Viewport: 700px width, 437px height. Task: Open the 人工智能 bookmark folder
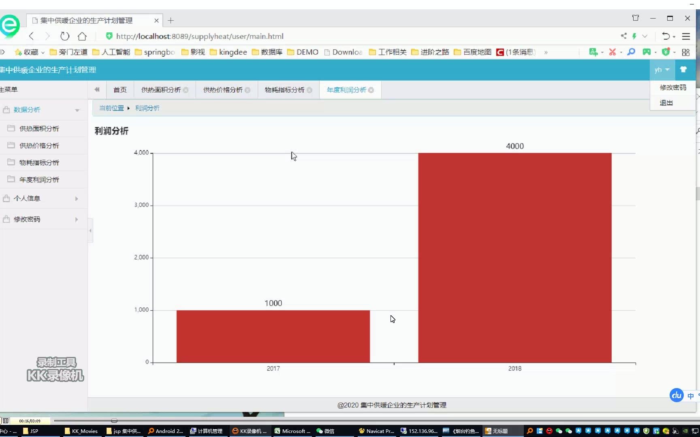(x=111, y=52)
